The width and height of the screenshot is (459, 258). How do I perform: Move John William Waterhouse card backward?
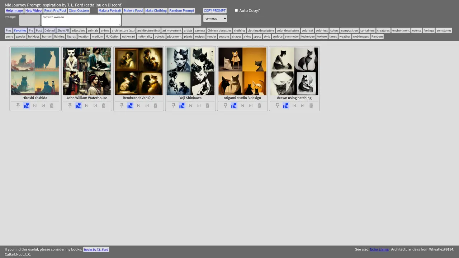point(87,106)
